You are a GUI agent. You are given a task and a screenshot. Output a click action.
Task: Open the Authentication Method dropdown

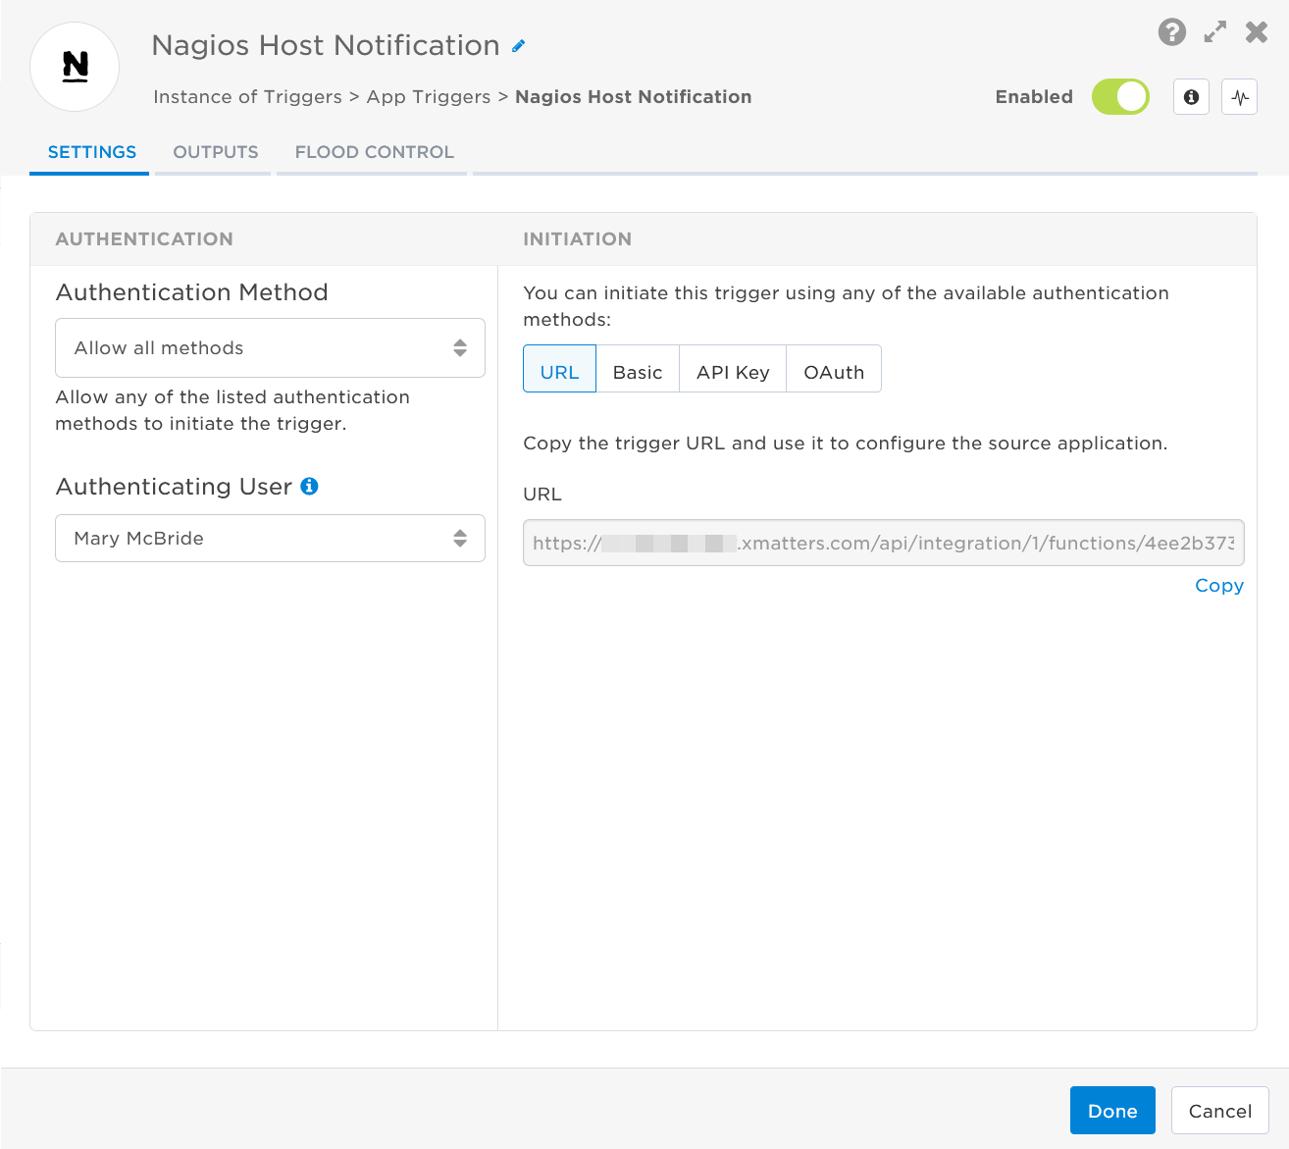pos(270,347)
